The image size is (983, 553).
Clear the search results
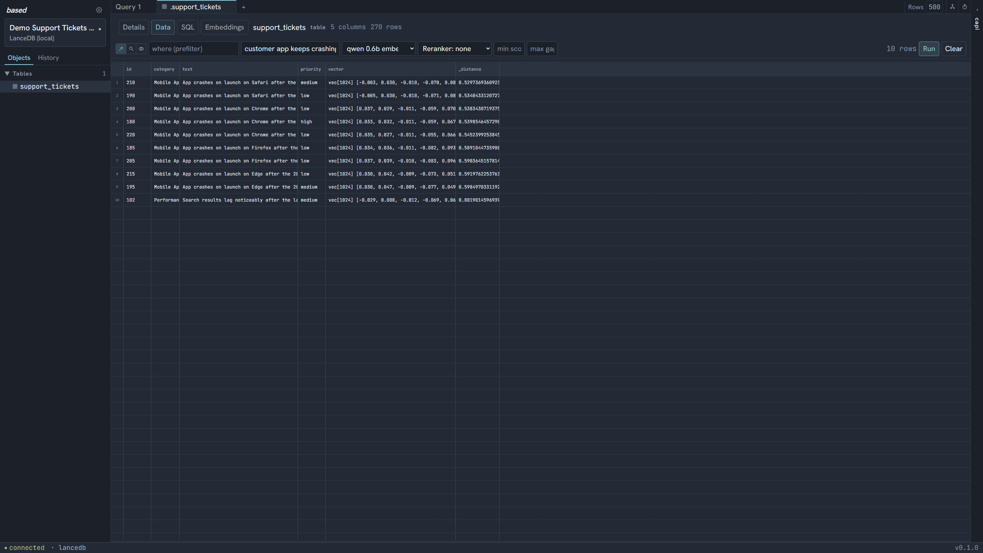[x=953, y=49]
